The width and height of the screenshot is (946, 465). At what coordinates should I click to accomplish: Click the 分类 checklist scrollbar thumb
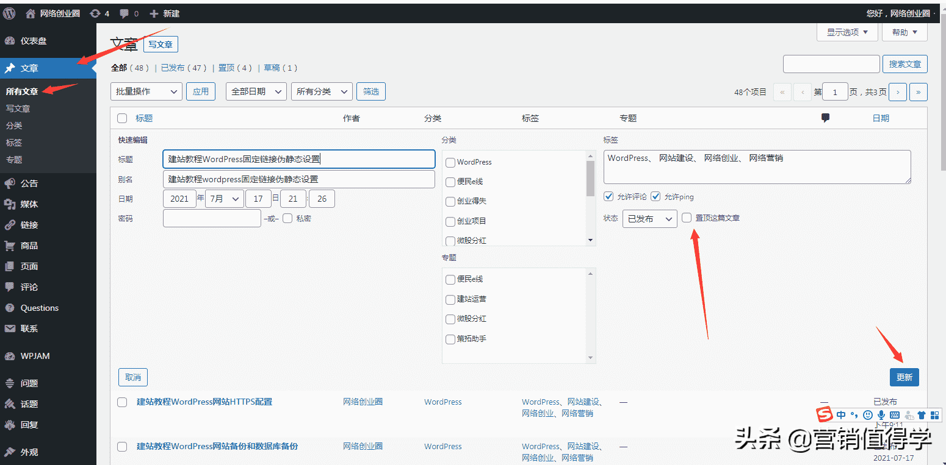tap(590, 177)
